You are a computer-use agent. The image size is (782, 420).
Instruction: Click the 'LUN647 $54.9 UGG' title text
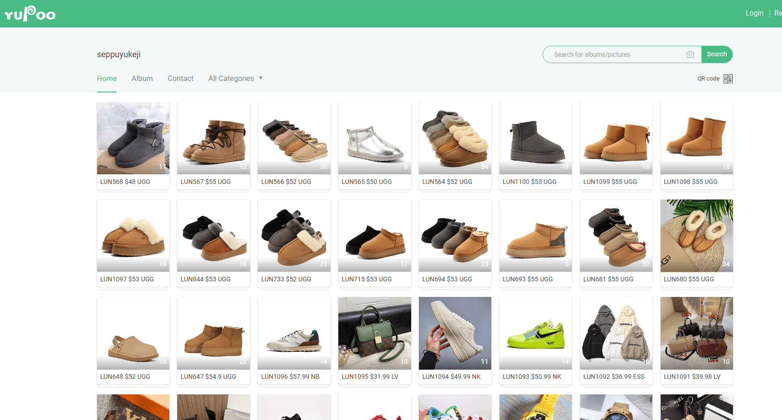click(208, 377)
